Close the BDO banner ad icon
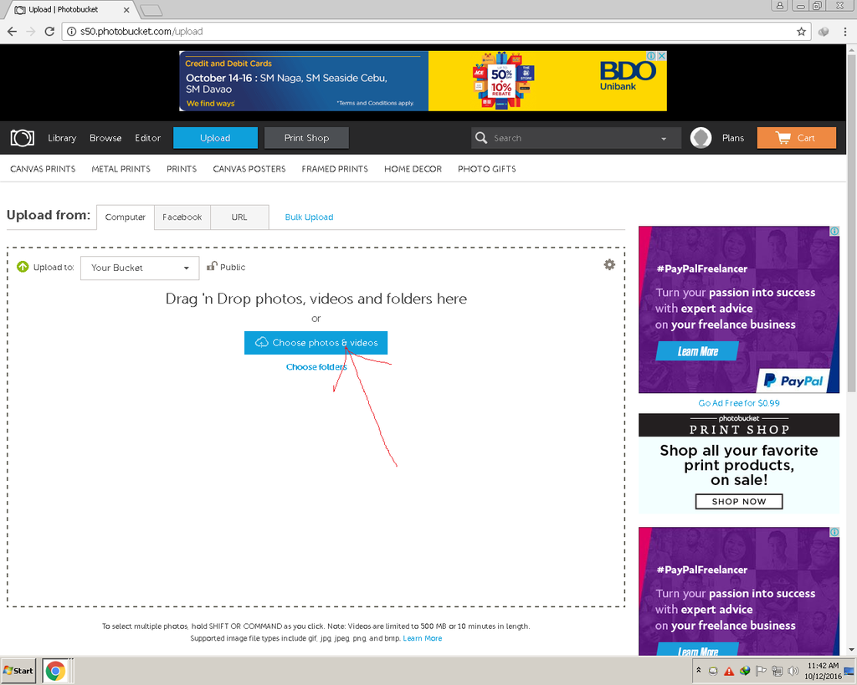 pyautogui.click(x=661, y=57)
